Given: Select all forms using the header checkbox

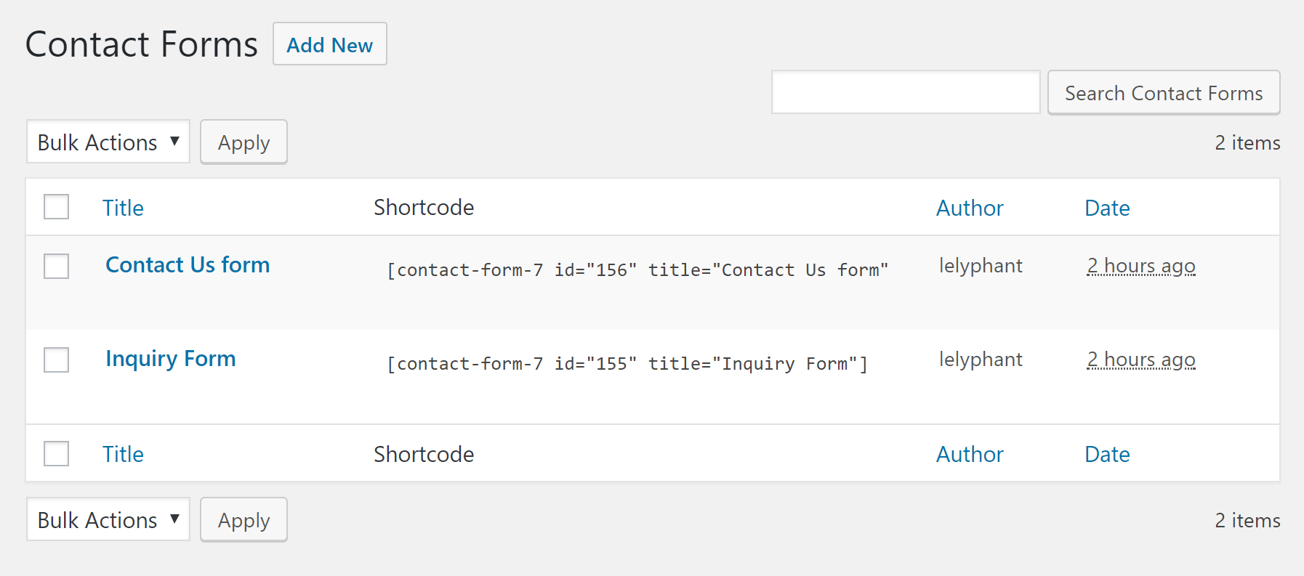Looking at the screenshot, I should click(x=56, y=207).
